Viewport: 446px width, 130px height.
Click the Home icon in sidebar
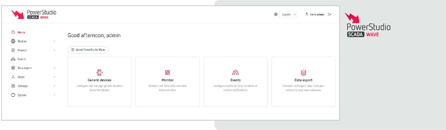click(13, 32)
